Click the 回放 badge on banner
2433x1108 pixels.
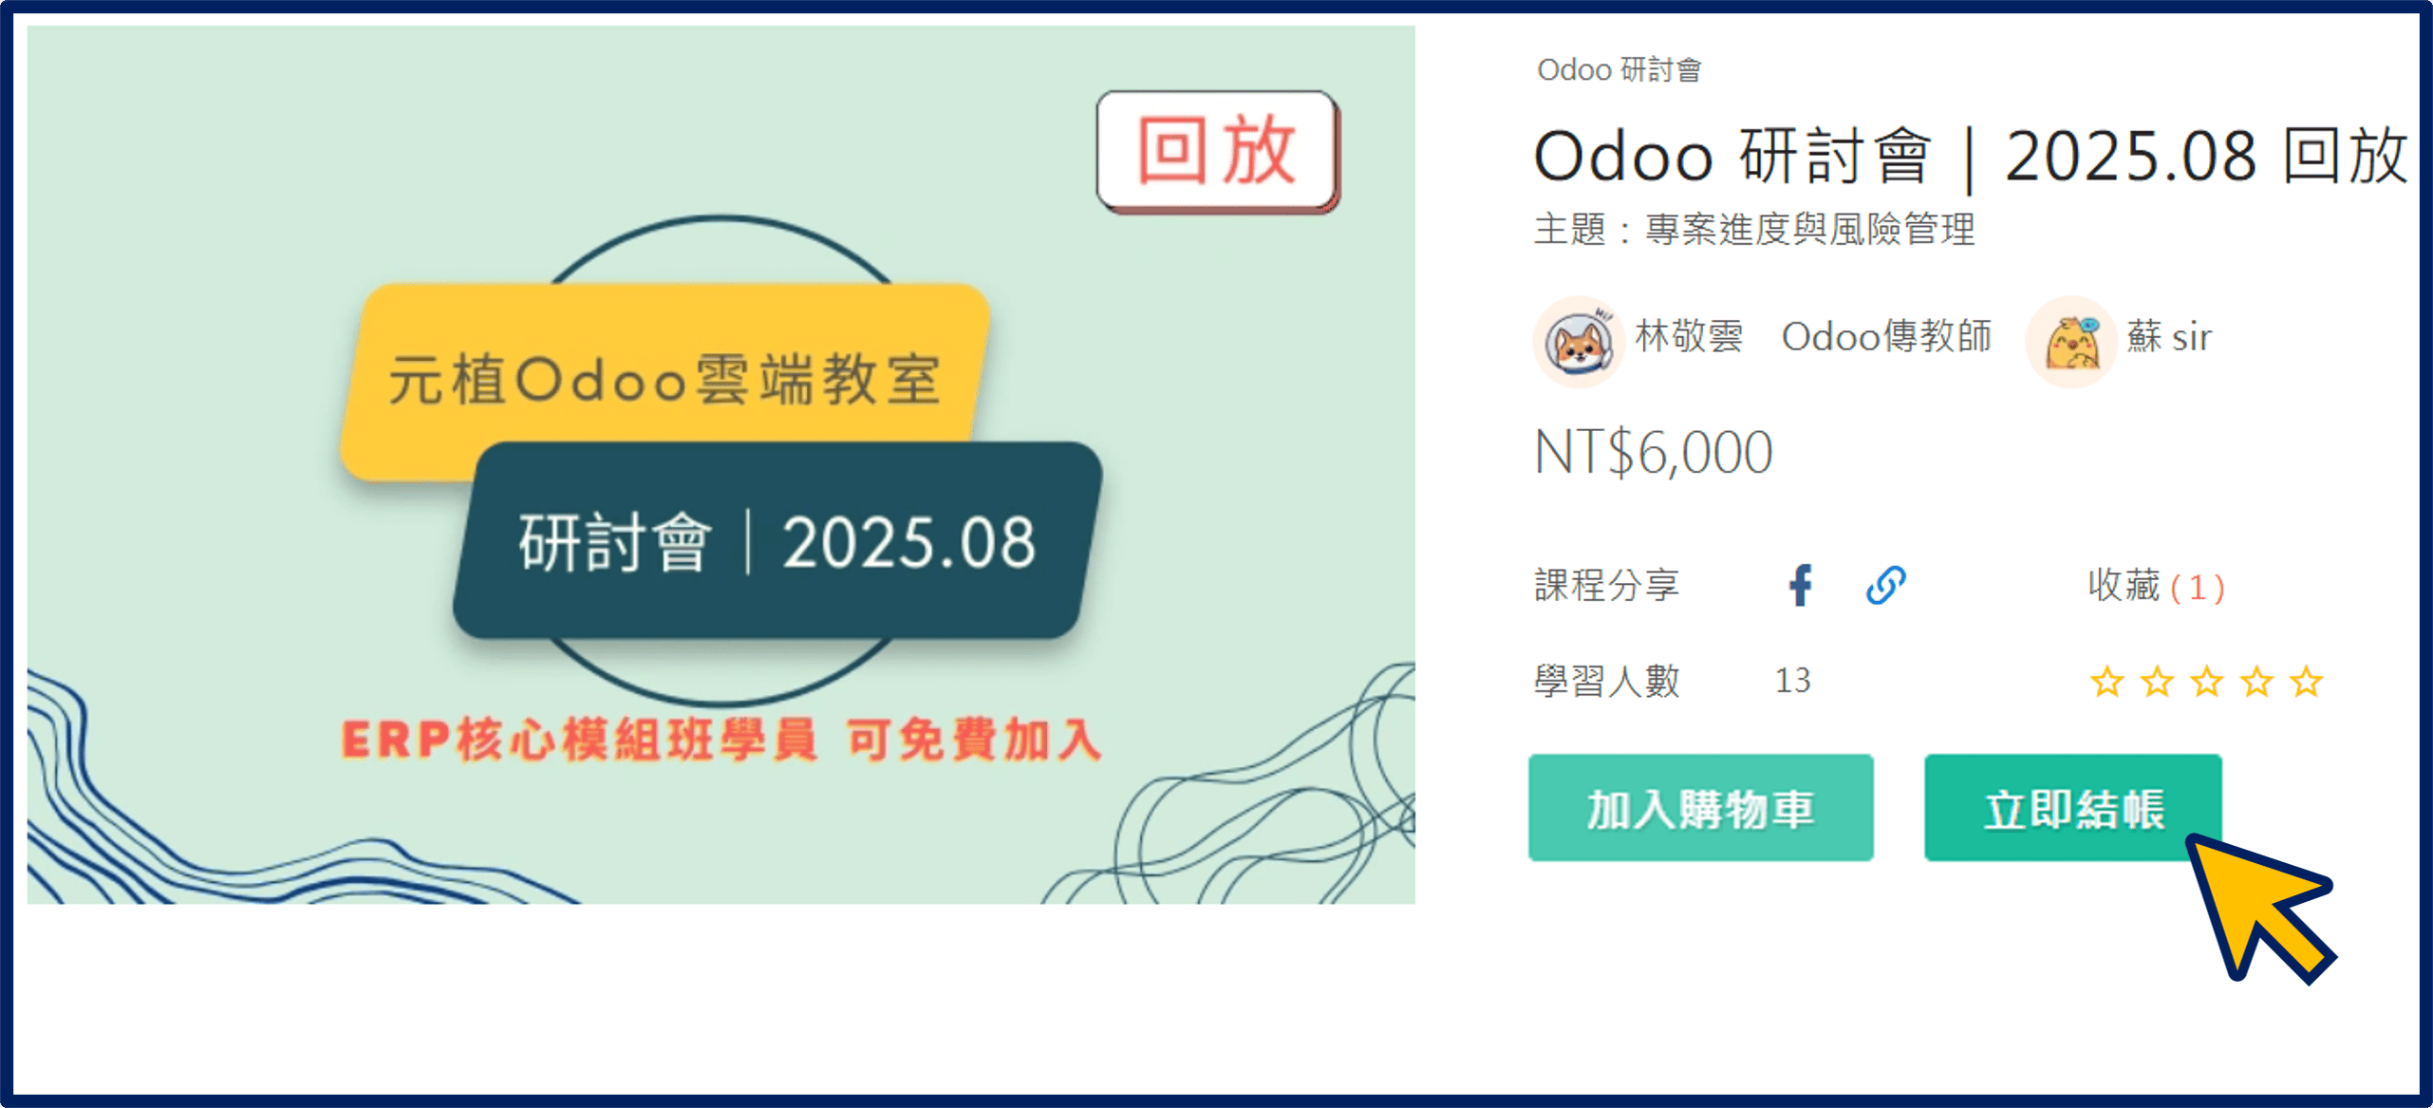pyautogui.click(x=1217, y=150)
